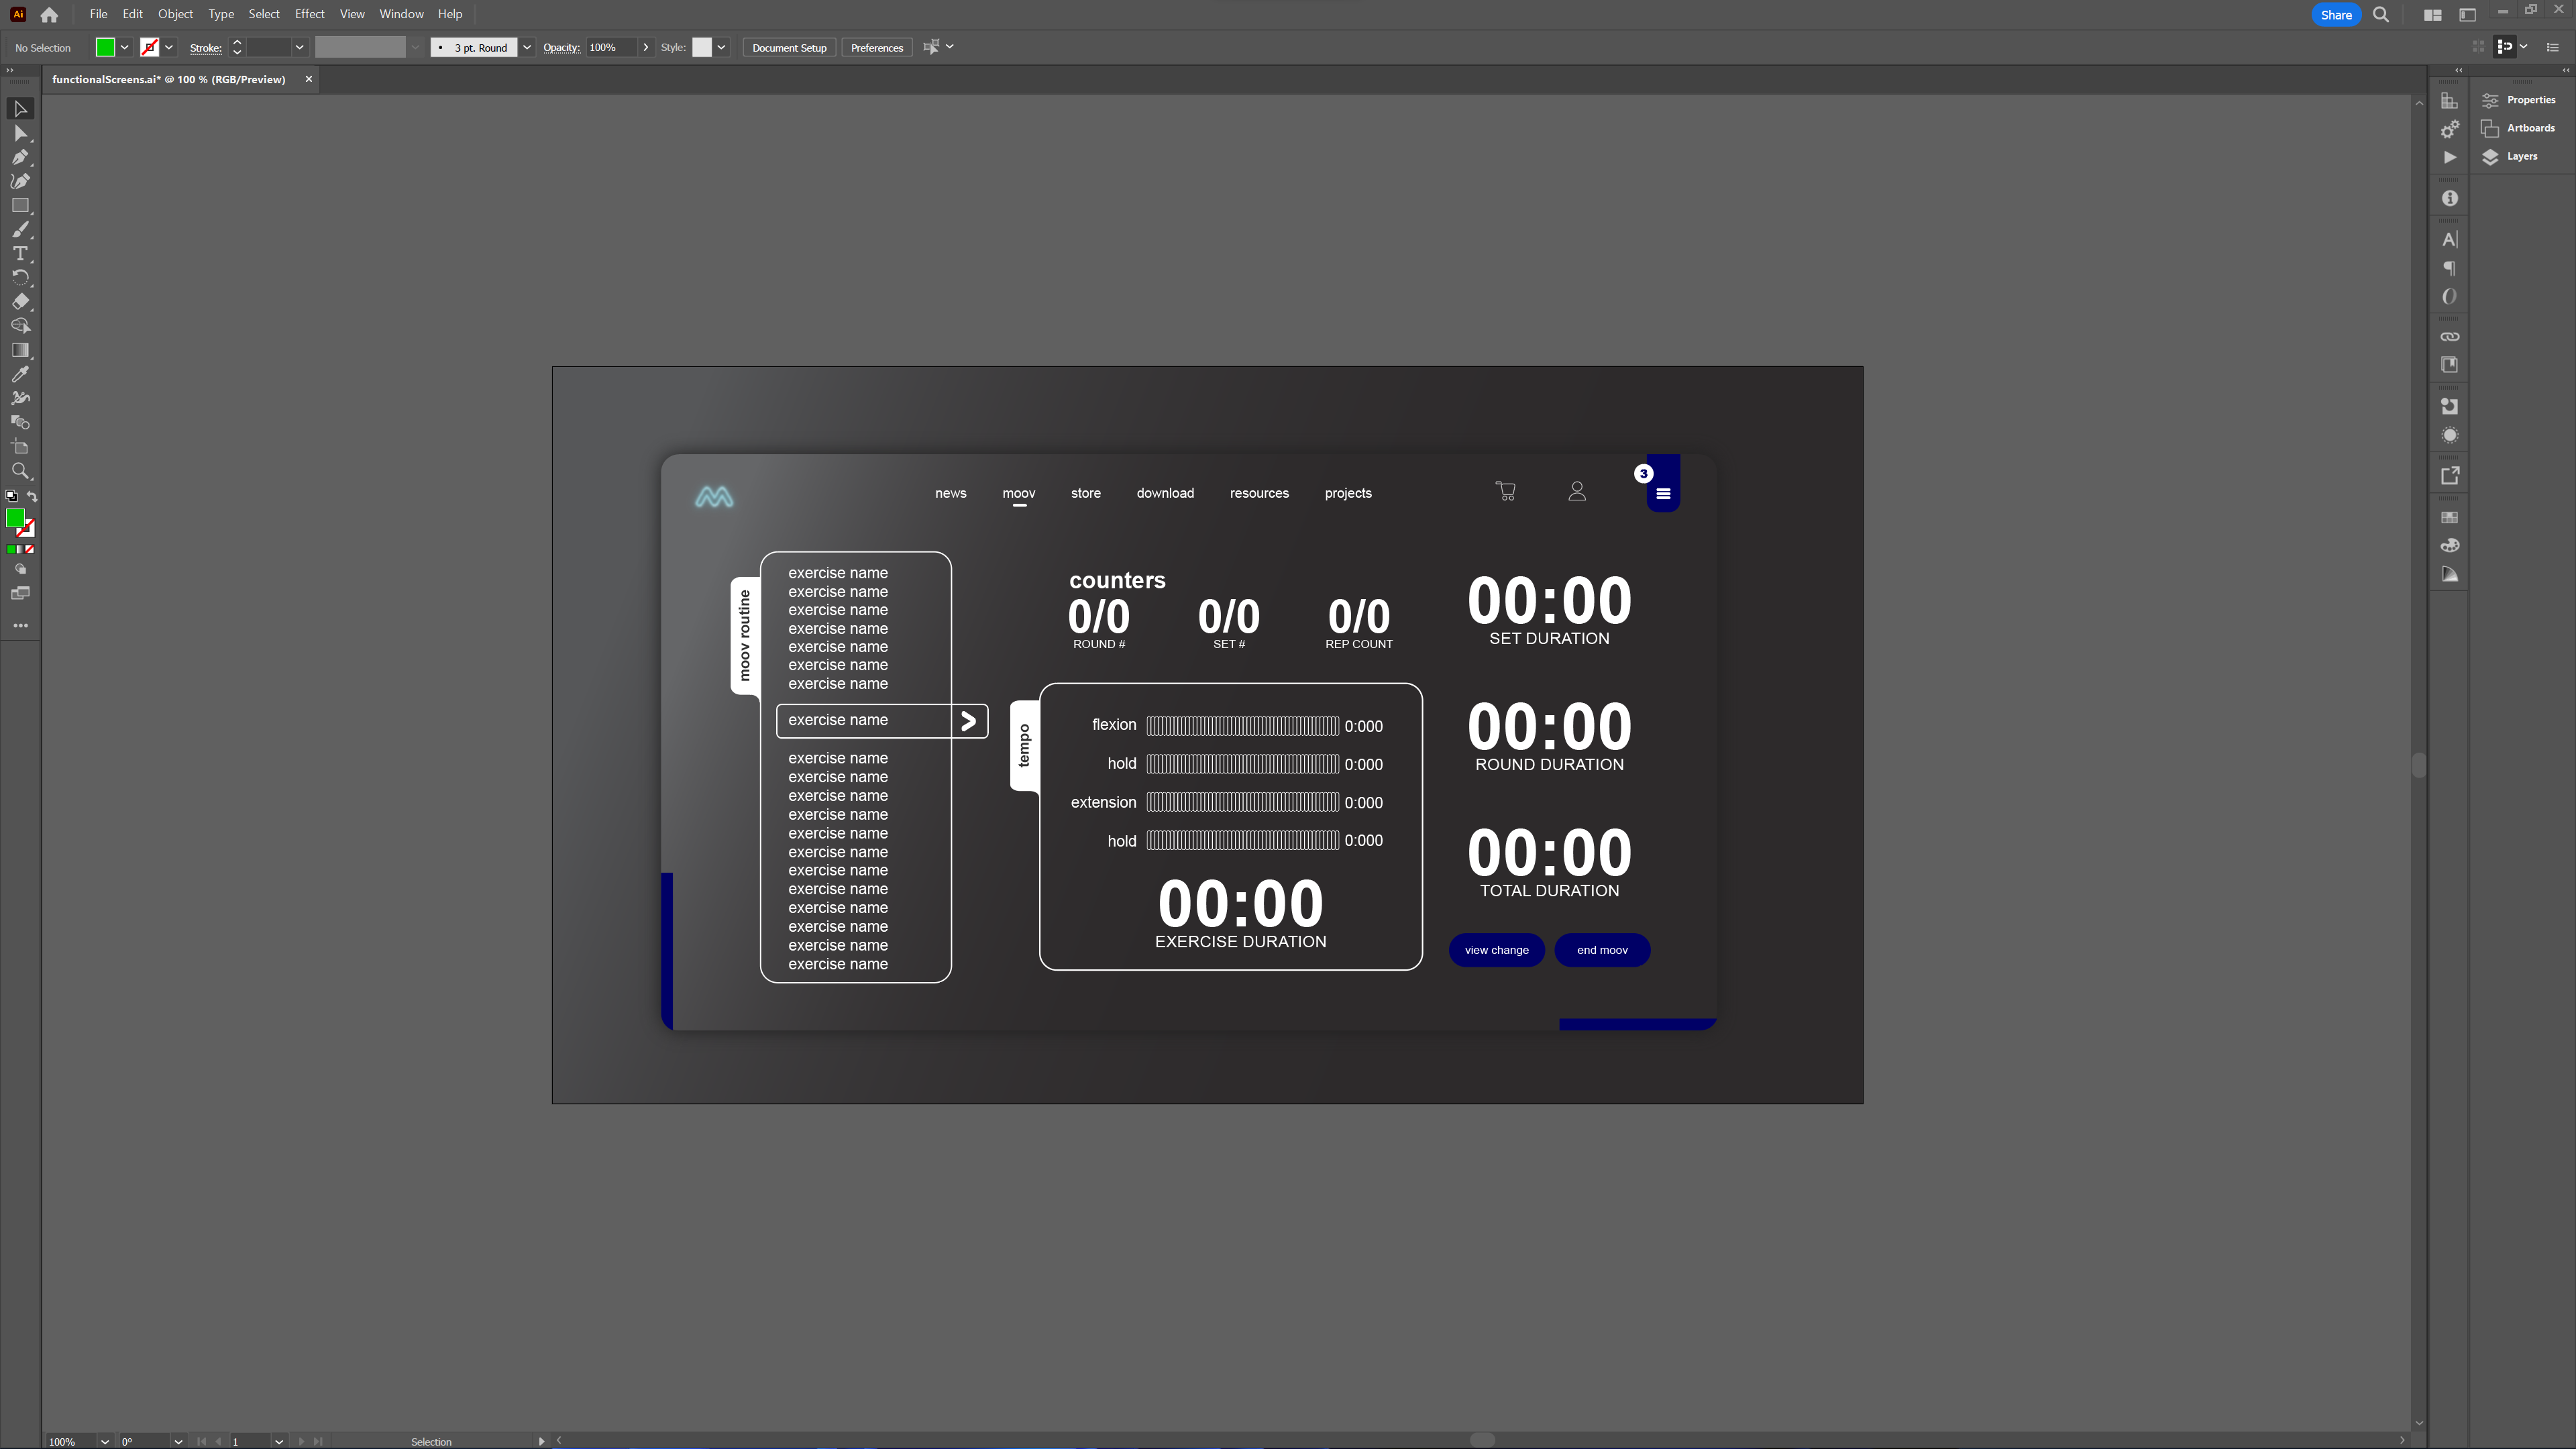Open the Style dropdown
This screenshot has width=2576, height=1449.
721,47
